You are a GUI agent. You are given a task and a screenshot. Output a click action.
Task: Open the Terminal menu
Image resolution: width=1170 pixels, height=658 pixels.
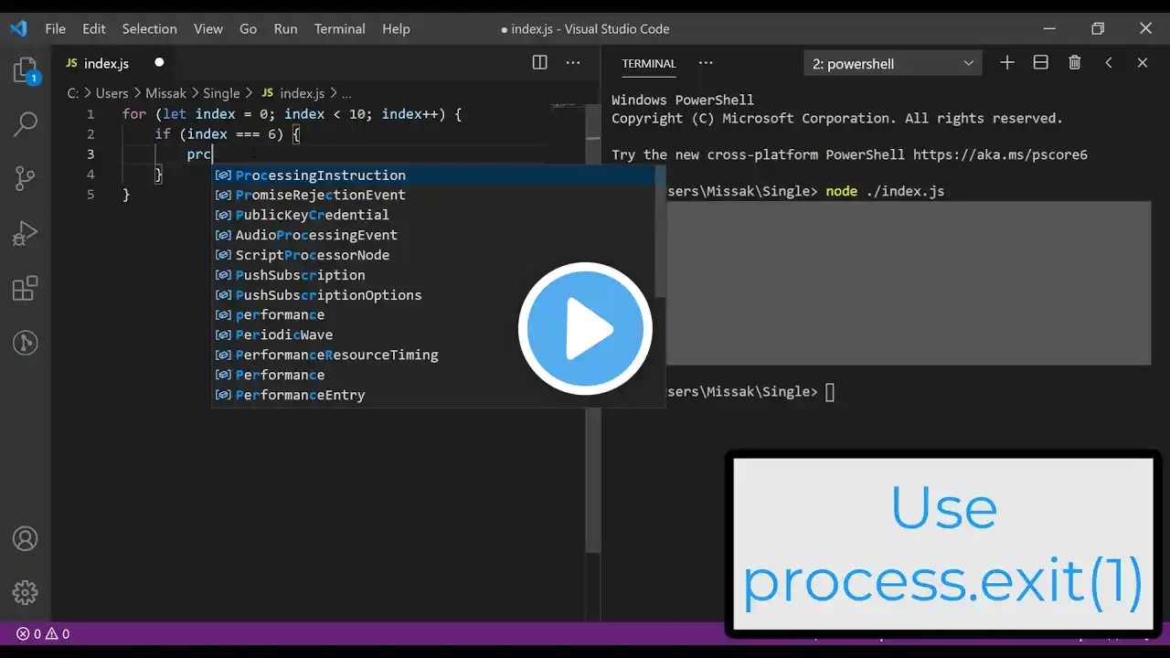click(x=340, y=28)
